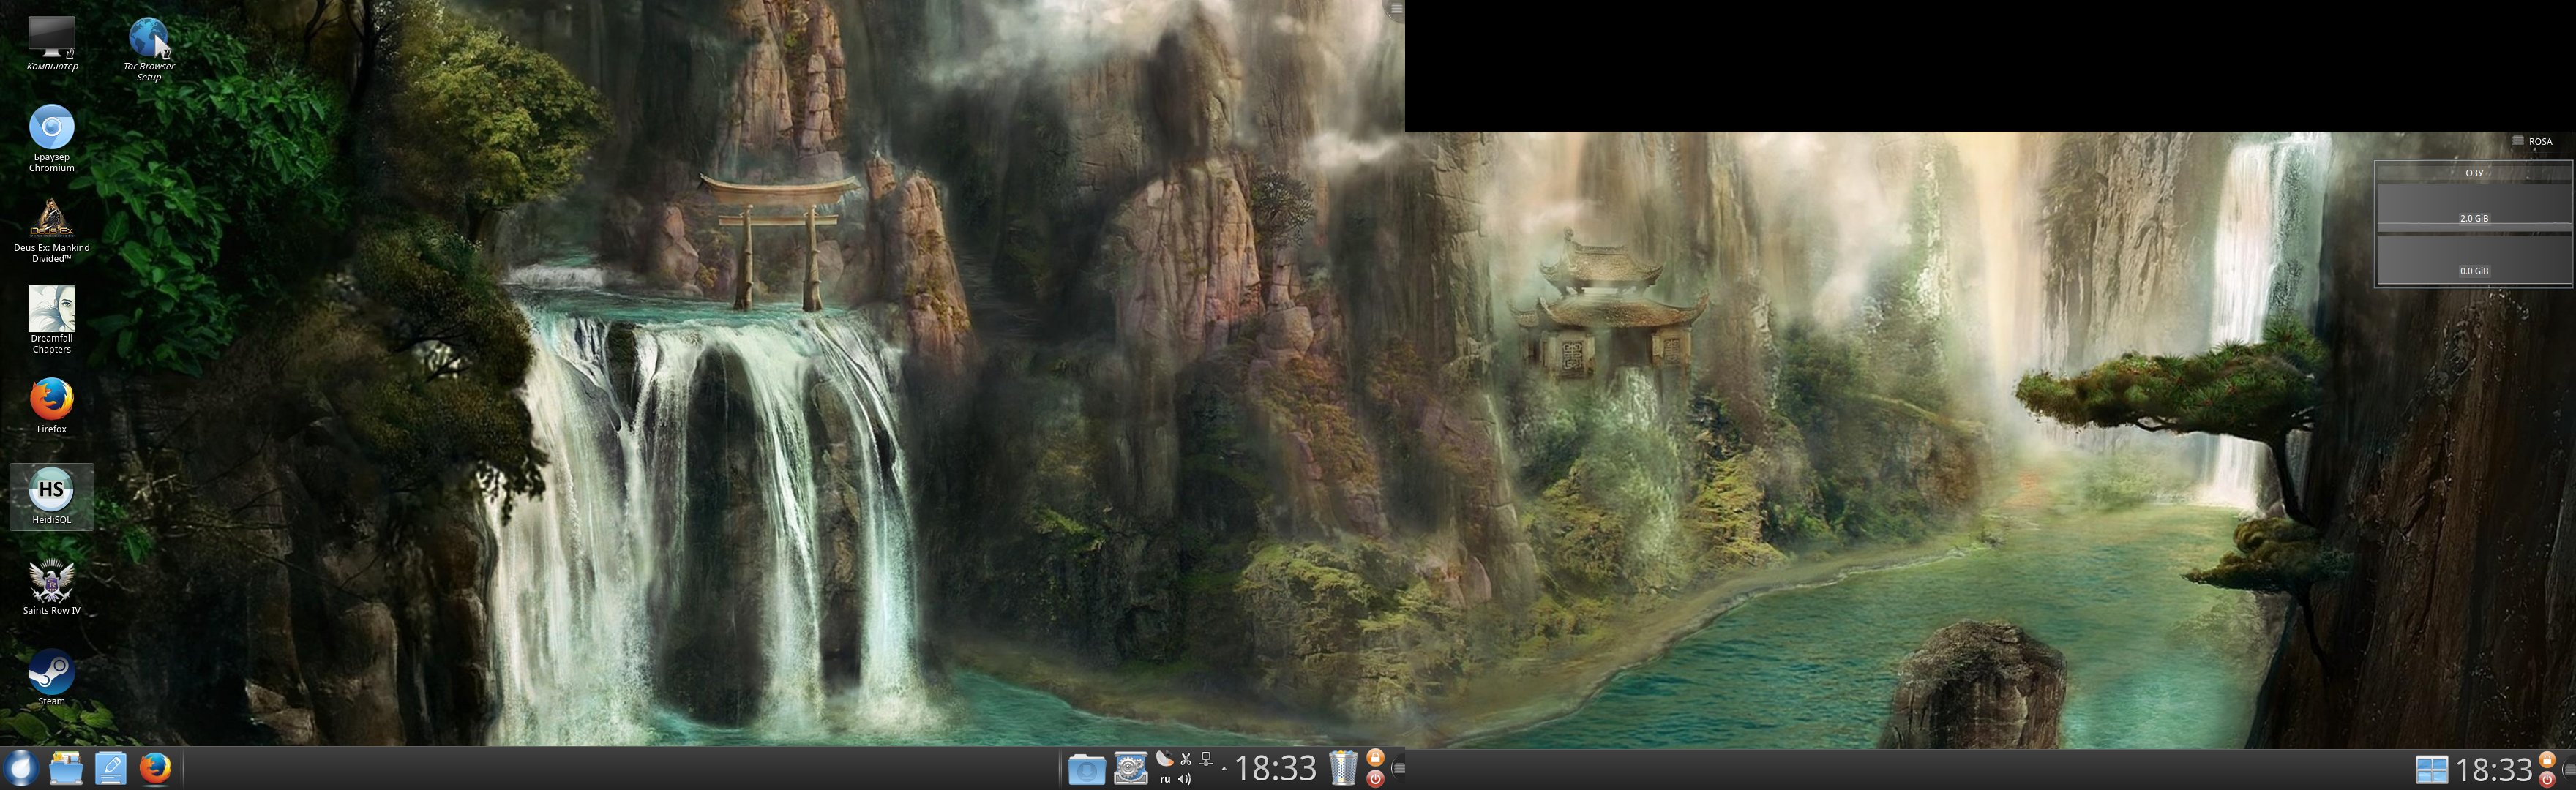Open the system settings gear panel icon

pos(1130,768)
